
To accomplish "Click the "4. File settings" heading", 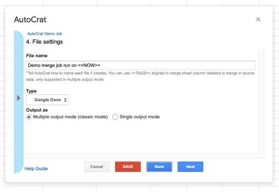I will coord(44,42).
